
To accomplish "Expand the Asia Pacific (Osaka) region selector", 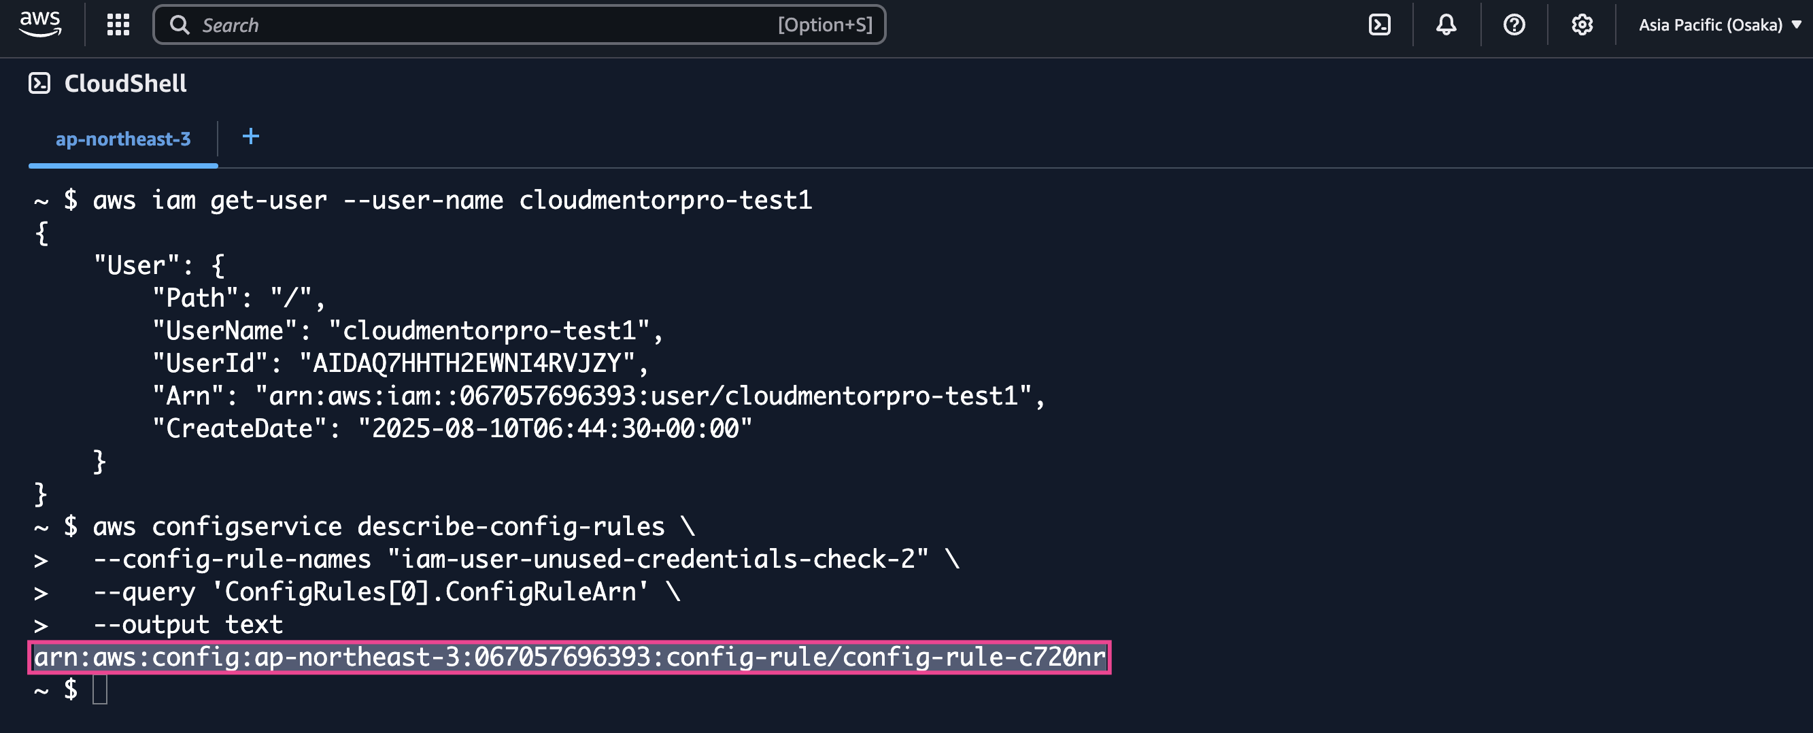I will 1718,24.
